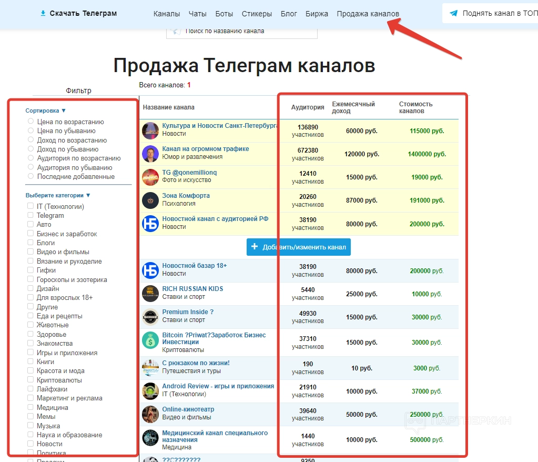Click Скачать Телеграм link
Screen dimensions: 538x462
pyautogui.click(x=83, y=13)
